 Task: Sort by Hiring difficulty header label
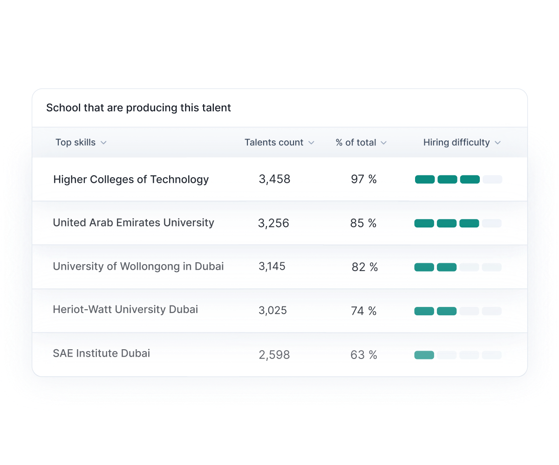tap(456, 143)
